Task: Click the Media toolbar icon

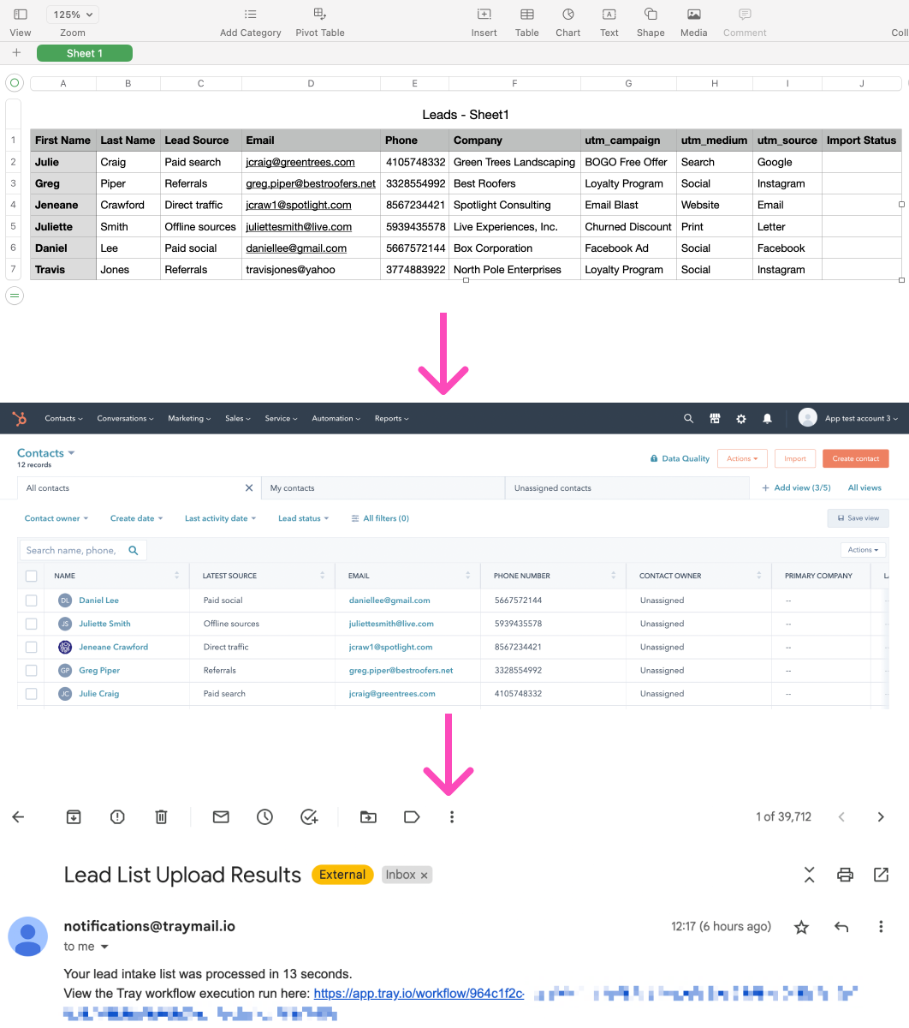Action: point(694,15)
